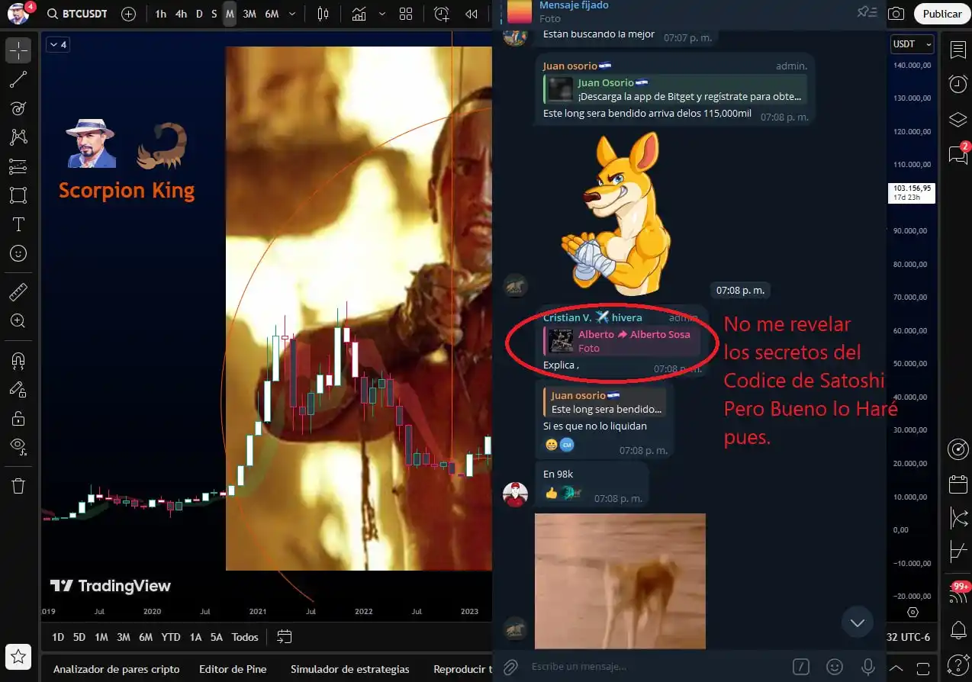Switch to 4h timeframe

coord(181,14)
